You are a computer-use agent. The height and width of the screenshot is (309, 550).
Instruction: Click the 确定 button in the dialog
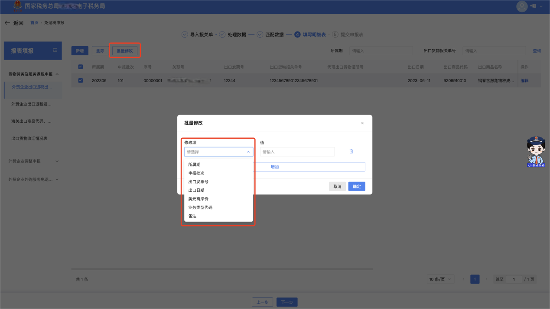coord(356,187)
